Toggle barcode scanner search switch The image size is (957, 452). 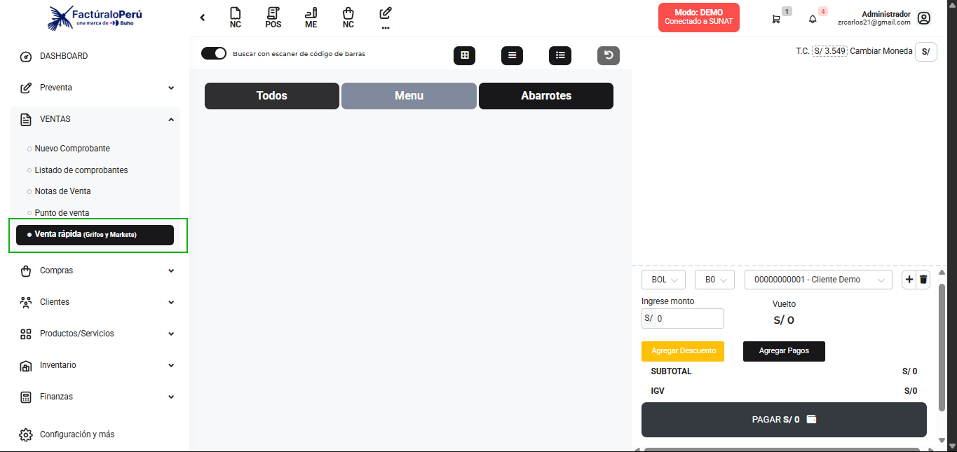coord(214,53)
